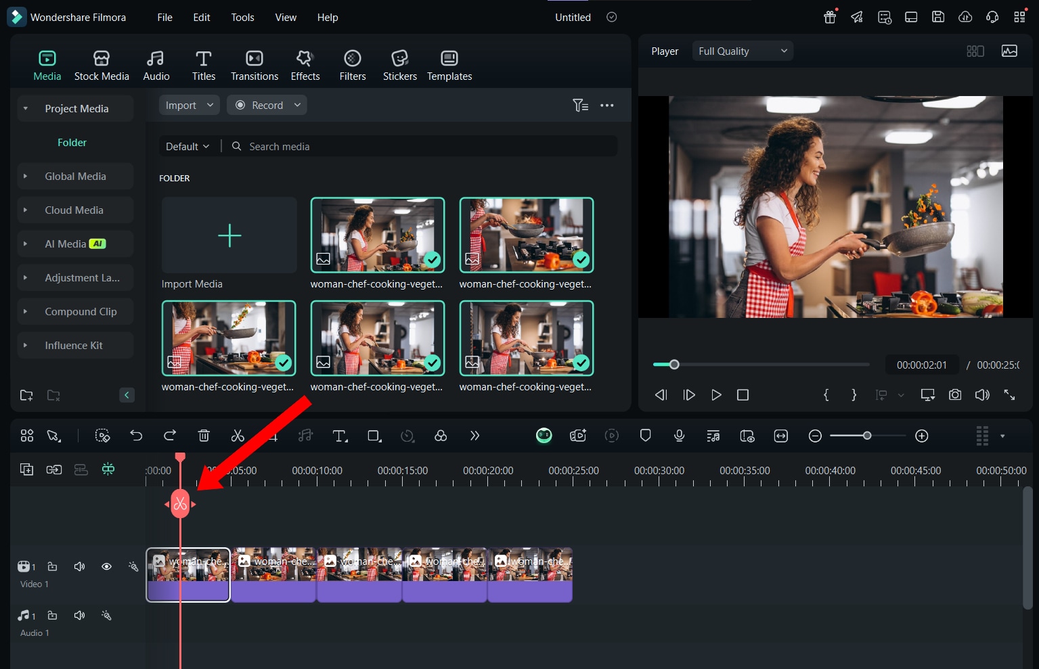
Task: Toggle the timeline magnet snapping icon
Action: (x=108, y=469)
